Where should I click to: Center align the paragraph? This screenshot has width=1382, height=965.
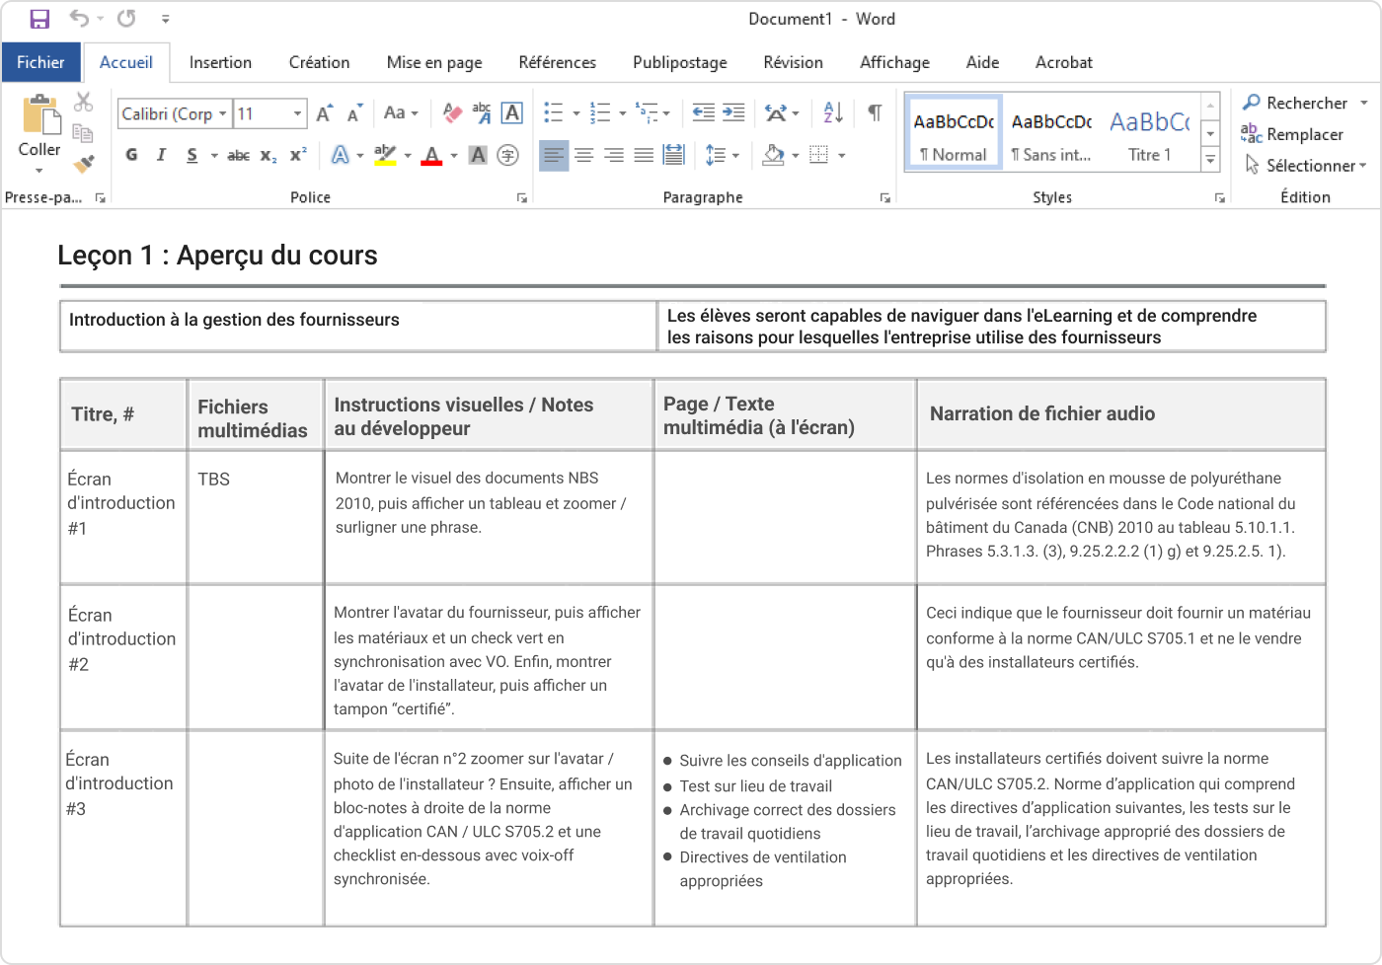pyautogui.click(x=584, y=155)
